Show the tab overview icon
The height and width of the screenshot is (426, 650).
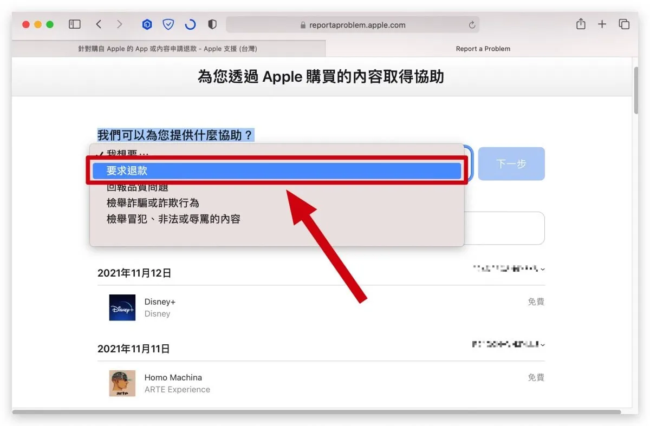click(624, 24)
